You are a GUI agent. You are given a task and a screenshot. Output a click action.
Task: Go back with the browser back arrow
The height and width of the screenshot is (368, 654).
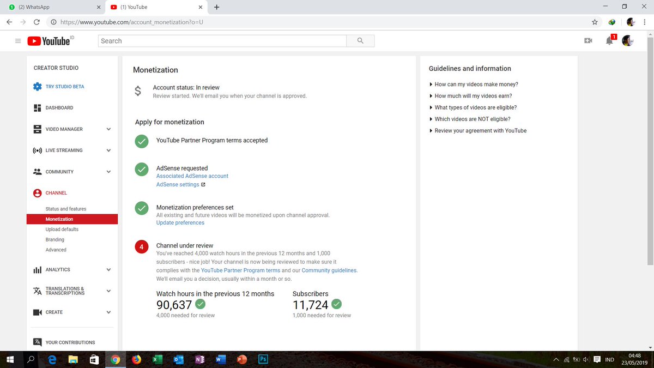[9, 22]
